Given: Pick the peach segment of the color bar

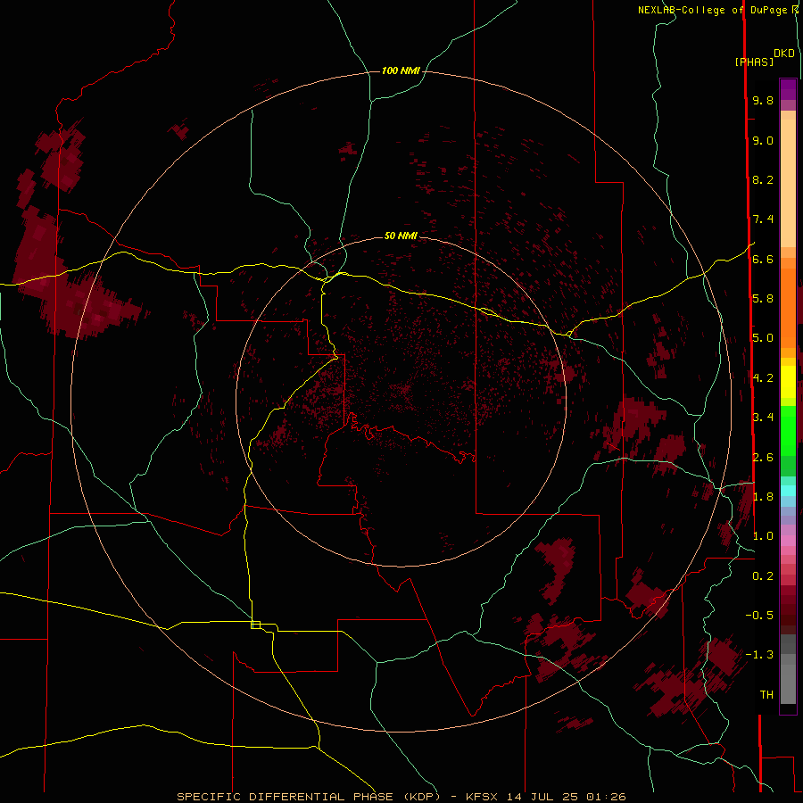Looking at the screenshot, I should (x=788, y=182).
